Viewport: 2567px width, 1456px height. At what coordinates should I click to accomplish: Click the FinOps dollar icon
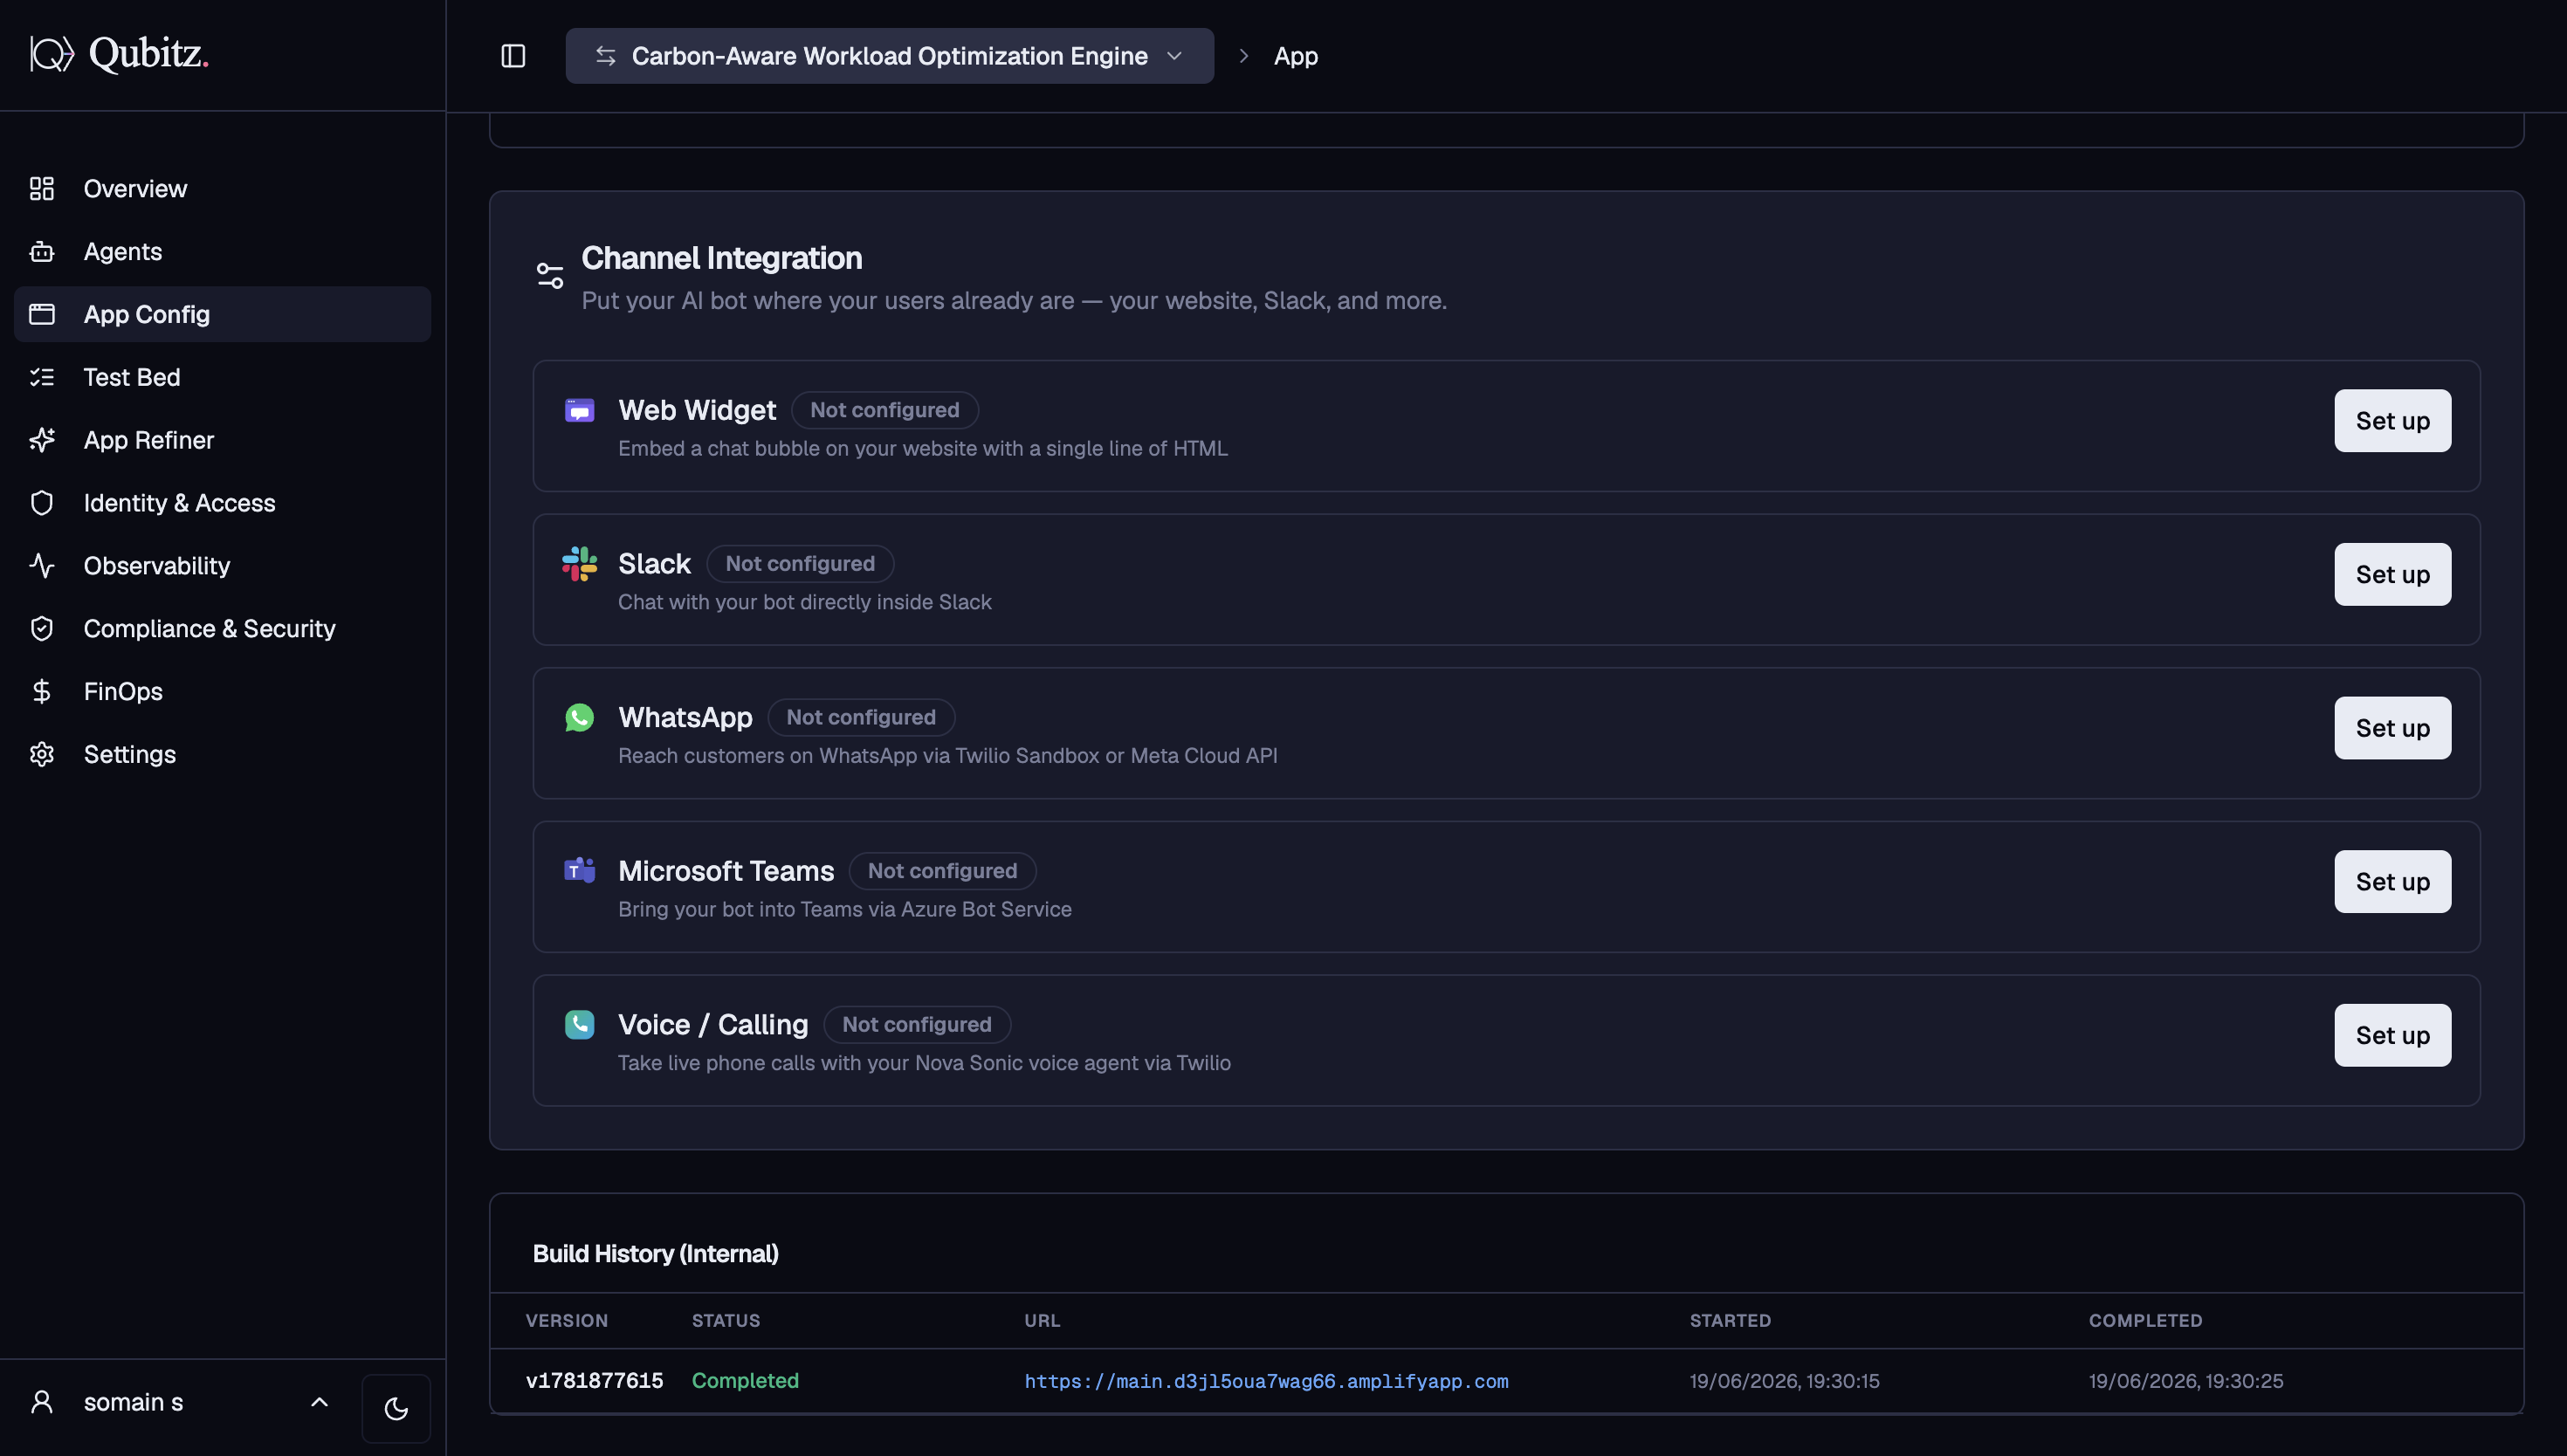tap(42, 691)
